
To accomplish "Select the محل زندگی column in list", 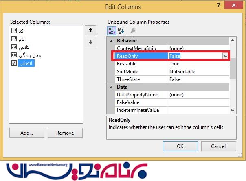I will [x=30, y=55].
